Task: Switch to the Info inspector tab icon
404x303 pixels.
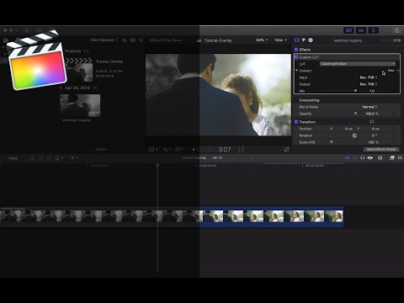Action: coord(311,40)
